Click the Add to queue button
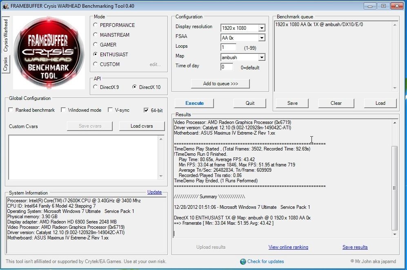Image resolution: width=407 pixels, height=270 pixels. pyautogui.click(x=220, y=84)
